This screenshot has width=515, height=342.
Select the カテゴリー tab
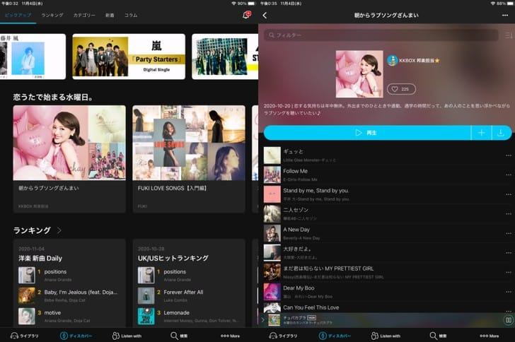coord(84,15)
